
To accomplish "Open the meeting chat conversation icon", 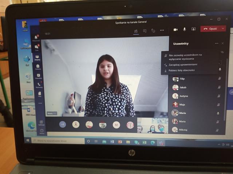I will point(145,31).
